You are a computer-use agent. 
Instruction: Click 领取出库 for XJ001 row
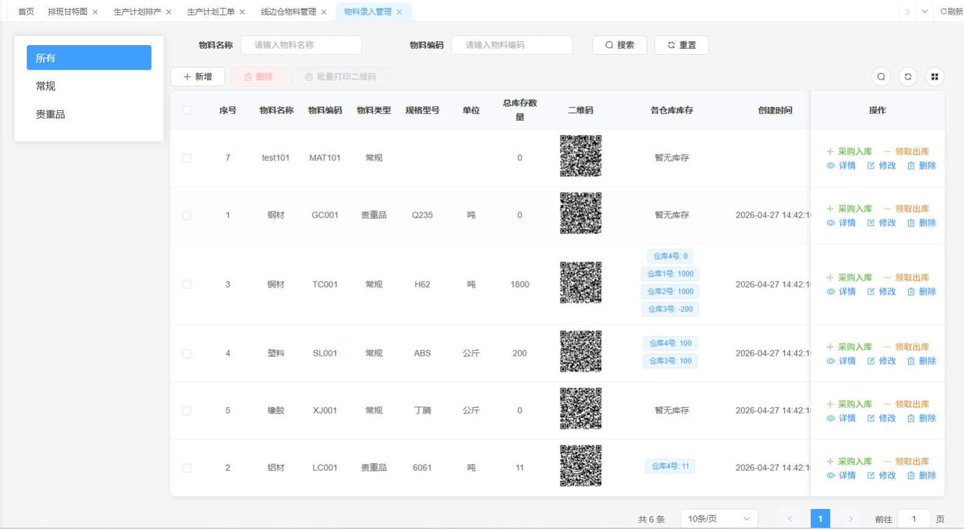(906, 404)
